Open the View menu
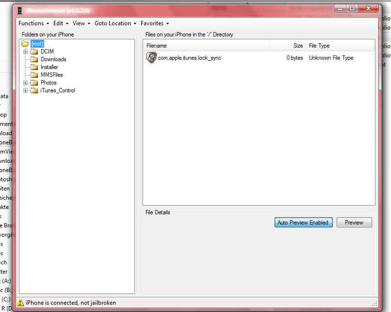Viewport: 391px width, 312px height. click(x=81, y=23)
